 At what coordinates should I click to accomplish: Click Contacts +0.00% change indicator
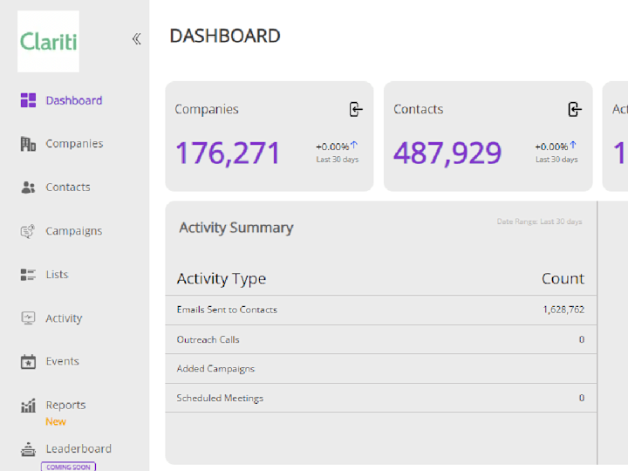tap(552, 147)
